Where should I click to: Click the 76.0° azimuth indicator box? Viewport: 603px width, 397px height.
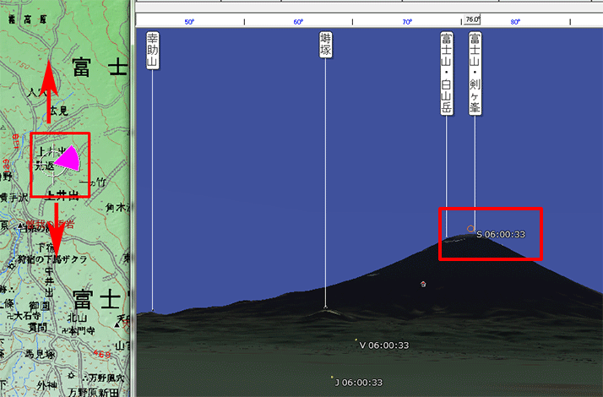tap(472, 19)
